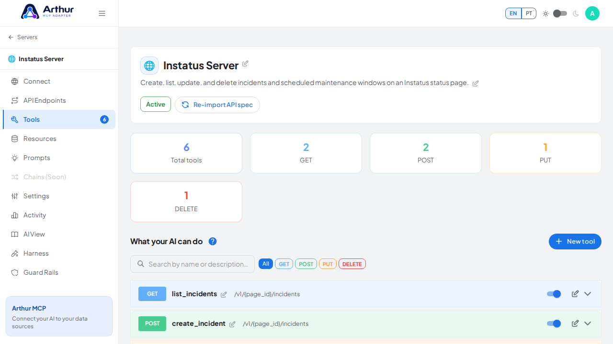This screenshot has height=344, width=613.
Task: Edit the server name pencil icon
Action: 245,64
